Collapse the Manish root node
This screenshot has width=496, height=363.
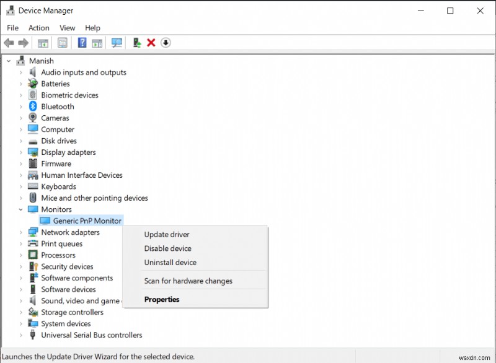[8, 61]
